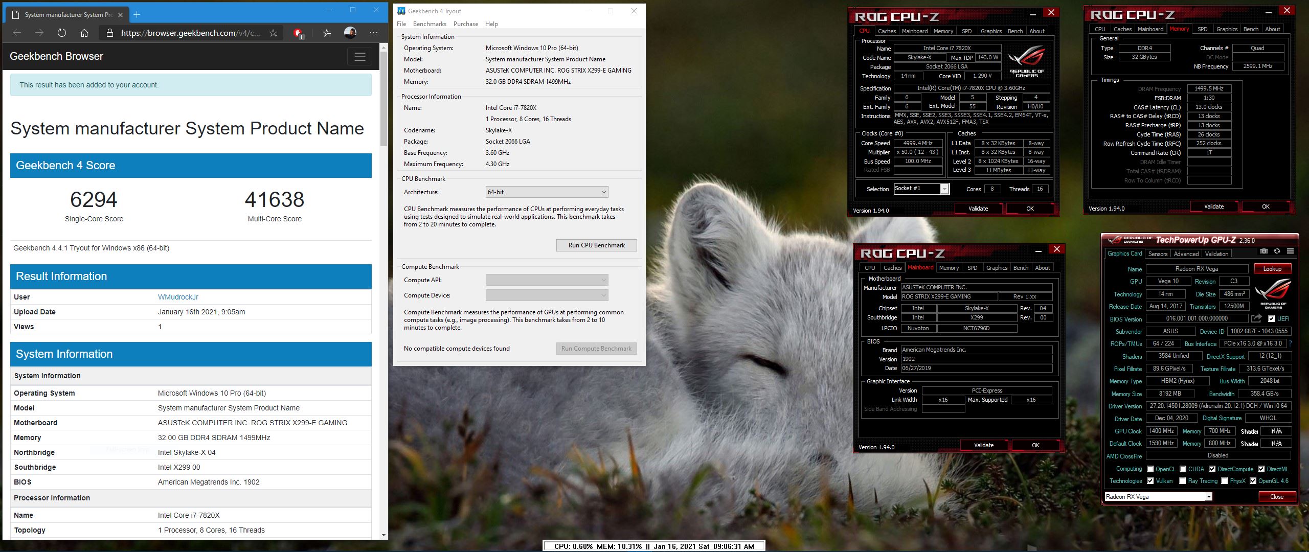The width and height of the screenshot is (1309, 552).
Task: Click single-core score 6294
Action: click(94, 199)
